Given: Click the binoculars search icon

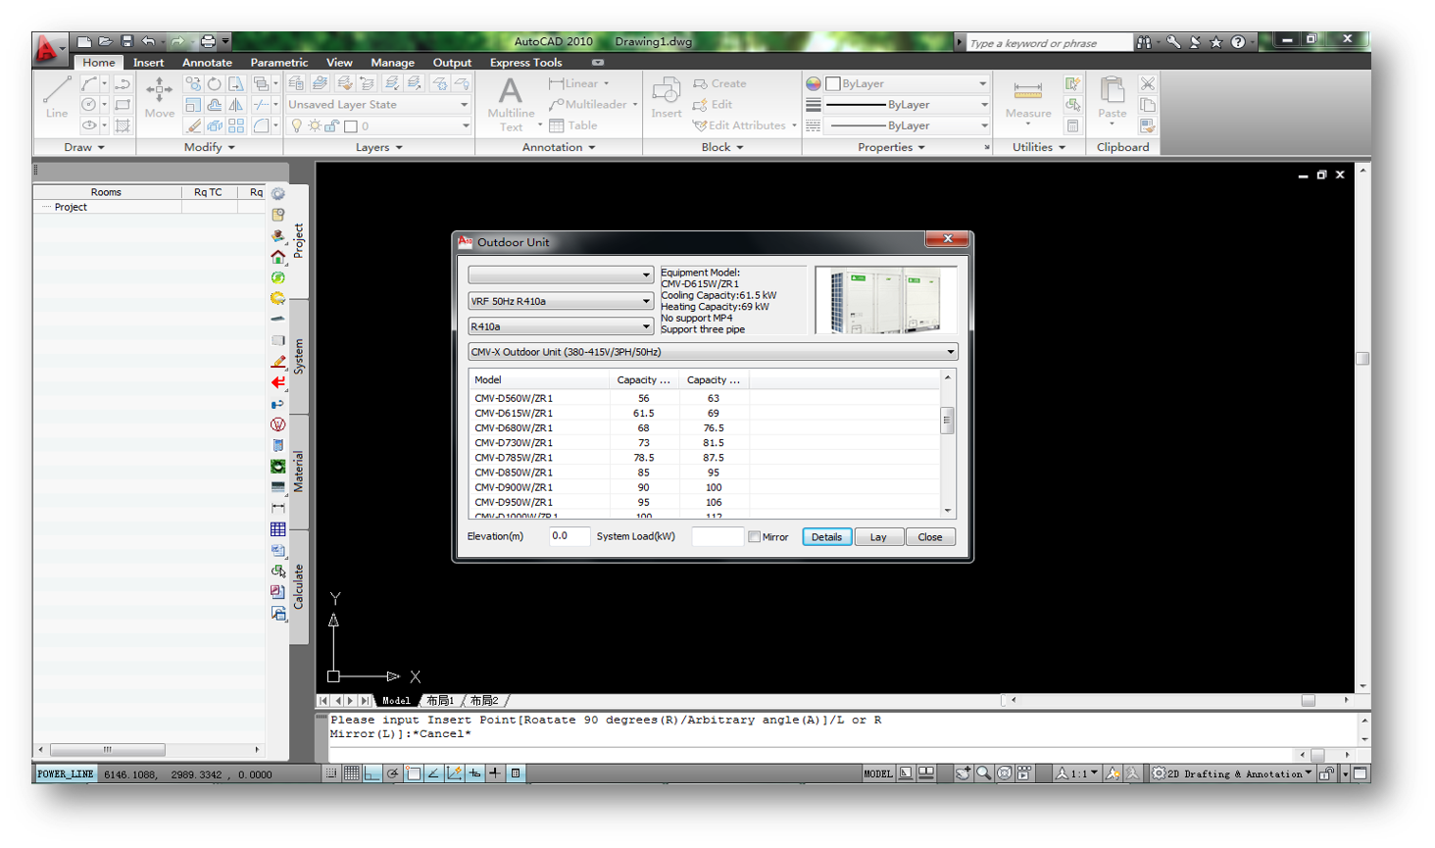Looking at the screenshot, I should (x=1144, y=42).
